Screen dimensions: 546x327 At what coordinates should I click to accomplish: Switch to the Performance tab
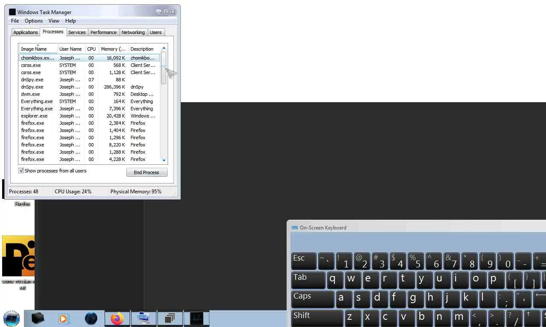pos(103,32)
